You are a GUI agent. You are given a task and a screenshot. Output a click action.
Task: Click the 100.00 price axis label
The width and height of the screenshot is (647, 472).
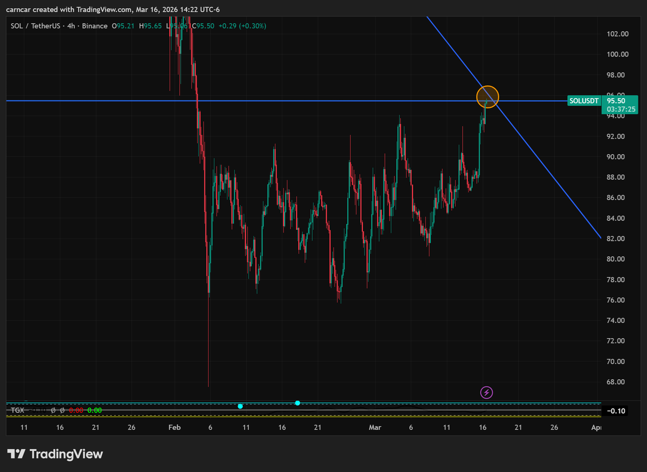coord(617,54)
